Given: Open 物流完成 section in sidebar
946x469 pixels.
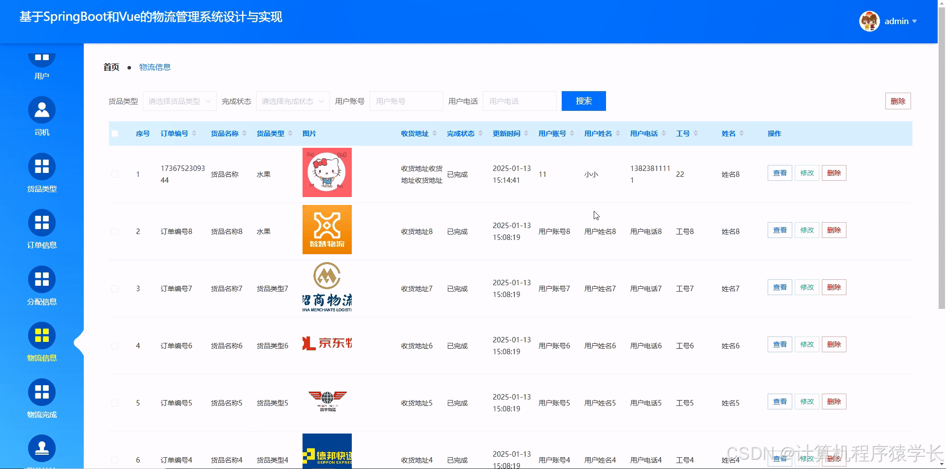Looking at the screenshot, I should click(41, 397).
